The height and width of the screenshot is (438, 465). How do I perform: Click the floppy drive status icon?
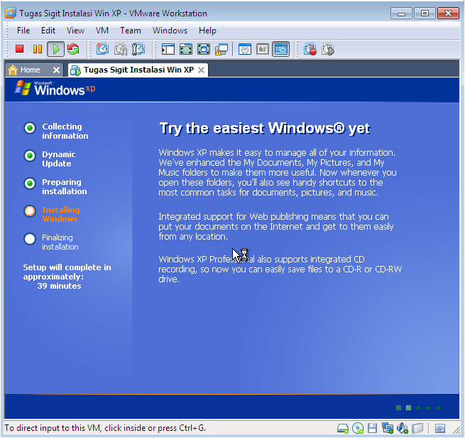[x=372, y=428]
